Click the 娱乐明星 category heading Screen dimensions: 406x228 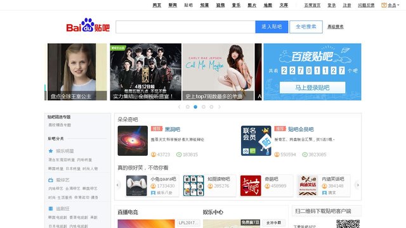(x=65, y=151)
